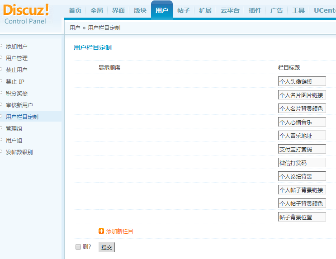
Task: Click the 提交 submit button
Action: click(x=107, y=247)
